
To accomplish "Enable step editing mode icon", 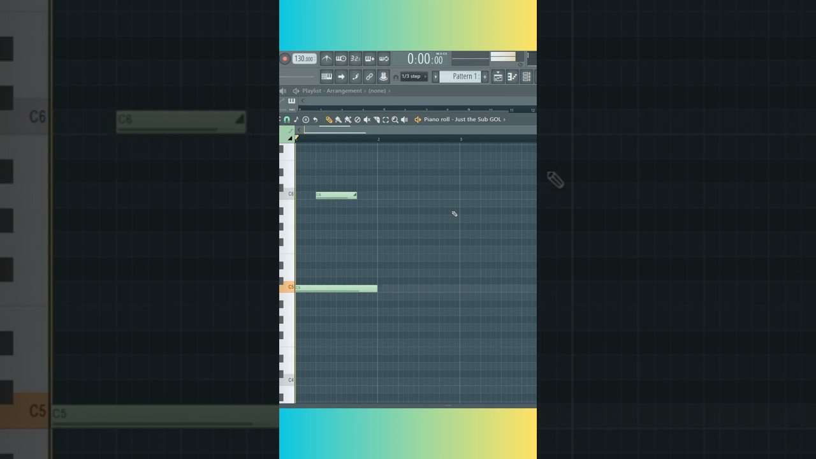I will point(356,76).
